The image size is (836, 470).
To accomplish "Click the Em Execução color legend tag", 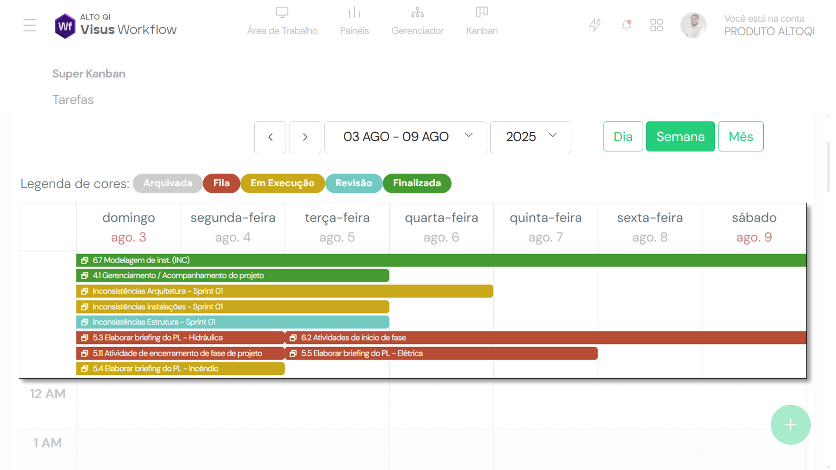I will click(x=282, y=183).
